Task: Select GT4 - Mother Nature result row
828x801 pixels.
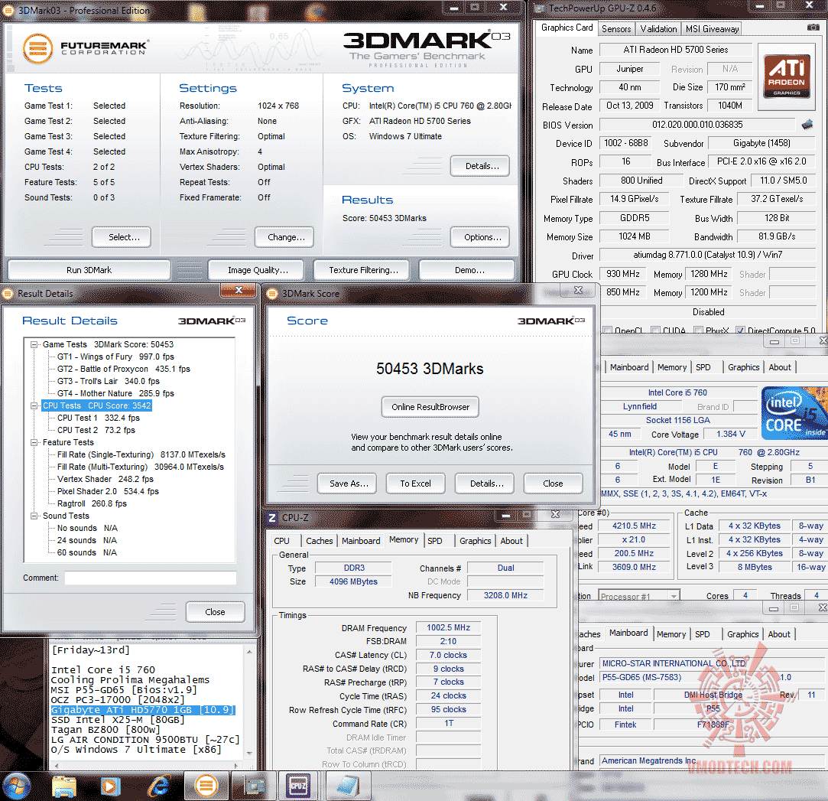Action: coord(115,394)
